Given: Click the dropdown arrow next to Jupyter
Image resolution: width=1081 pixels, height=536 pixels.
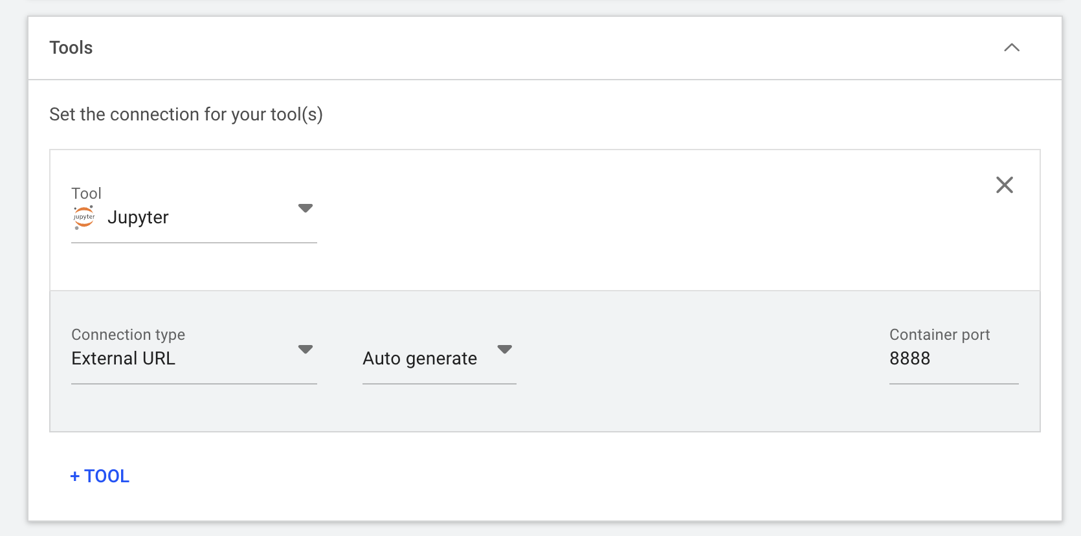Looking at the screenshot, I should coord(306,208).
